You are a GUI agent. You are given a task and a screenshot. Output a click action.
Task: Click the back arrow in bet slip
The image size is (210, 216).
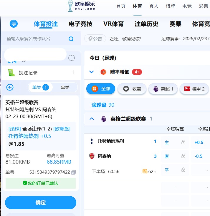[10, 87]
